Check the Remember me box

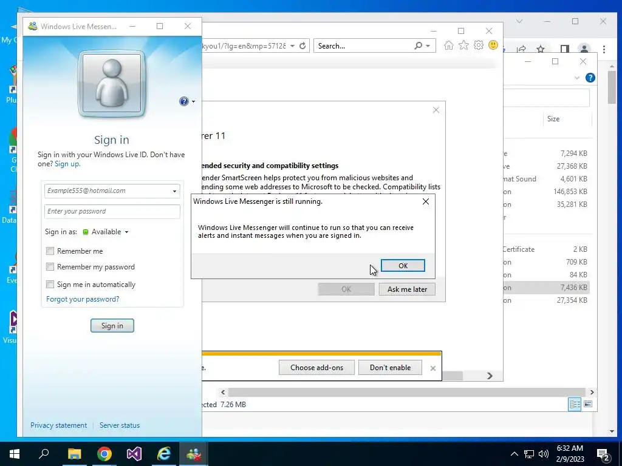pyautogui.click(x=50, y=251)
